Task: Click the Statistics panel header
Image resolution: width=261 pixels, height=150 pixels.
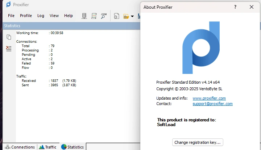Action: point(71,26)
